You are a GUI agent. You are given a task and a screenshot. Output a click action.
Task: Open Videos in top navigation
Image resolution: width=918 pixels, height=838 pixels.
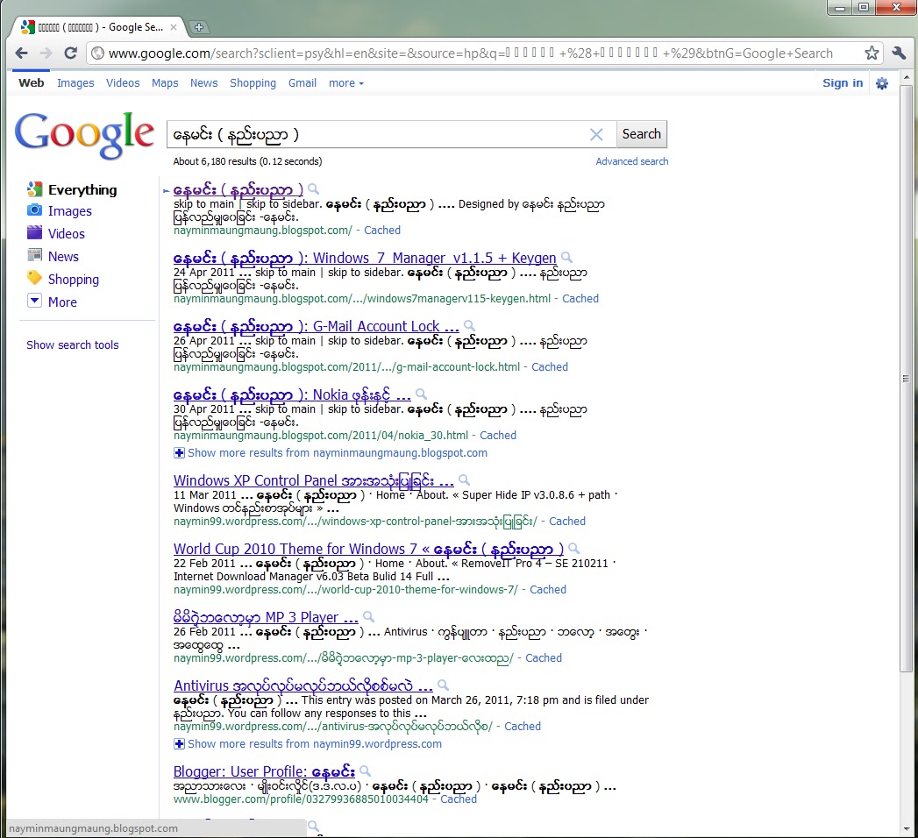(123, 83)
